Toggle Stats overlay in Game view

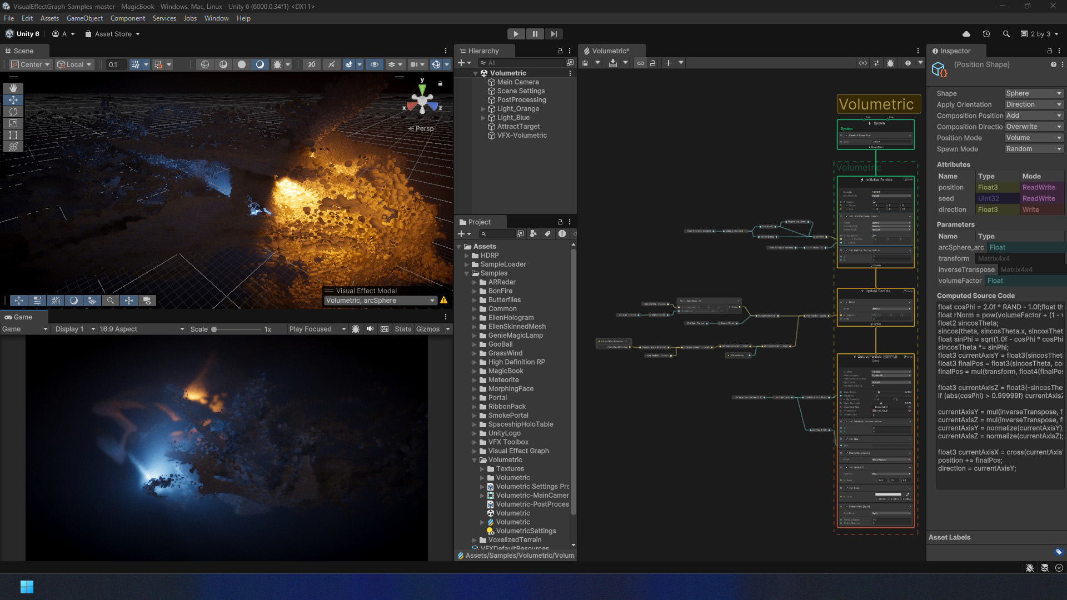click(403, 329)
